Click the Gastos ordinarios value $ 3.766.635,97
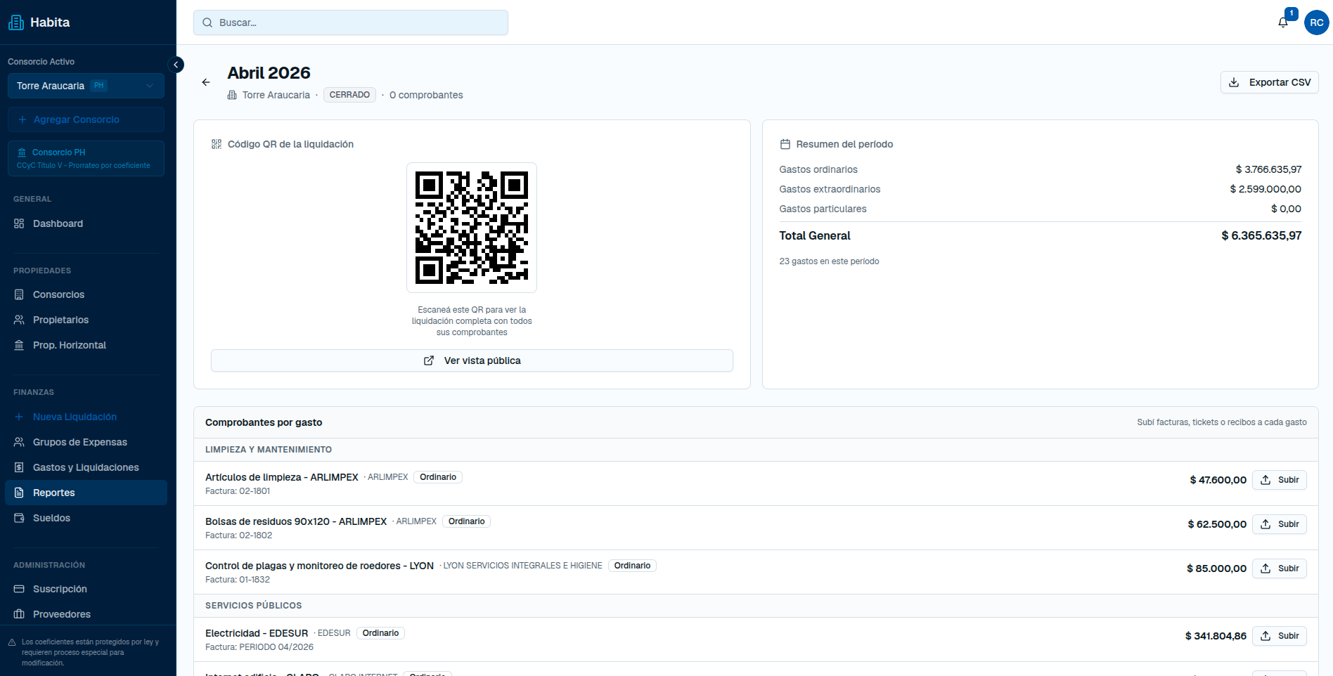Screen dimensions: 1333x676 [1268, 169]
